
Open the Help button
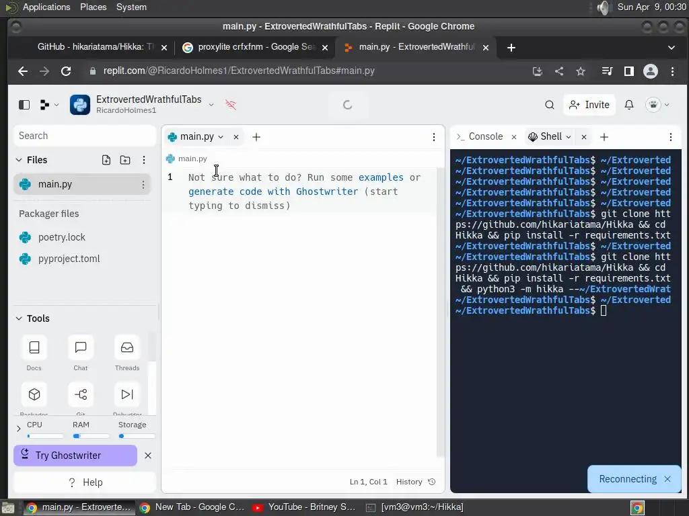[85, 482]
